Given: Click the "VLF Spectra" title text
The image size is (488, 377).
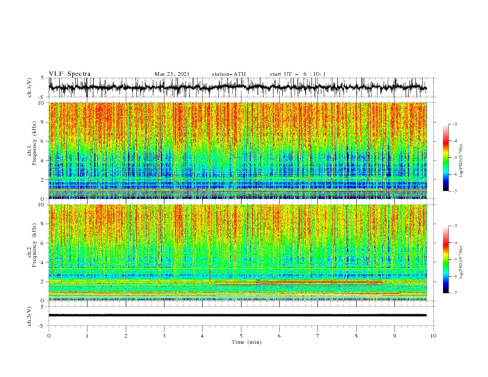Looking at the screenshot, I should 70,74.
